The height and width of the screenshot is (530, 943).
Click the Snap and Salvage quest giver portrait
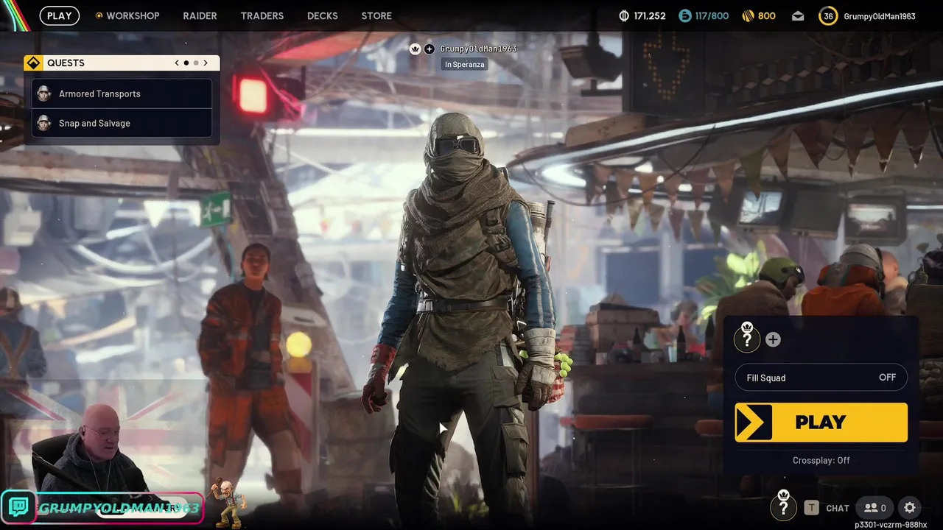[44, 123]
